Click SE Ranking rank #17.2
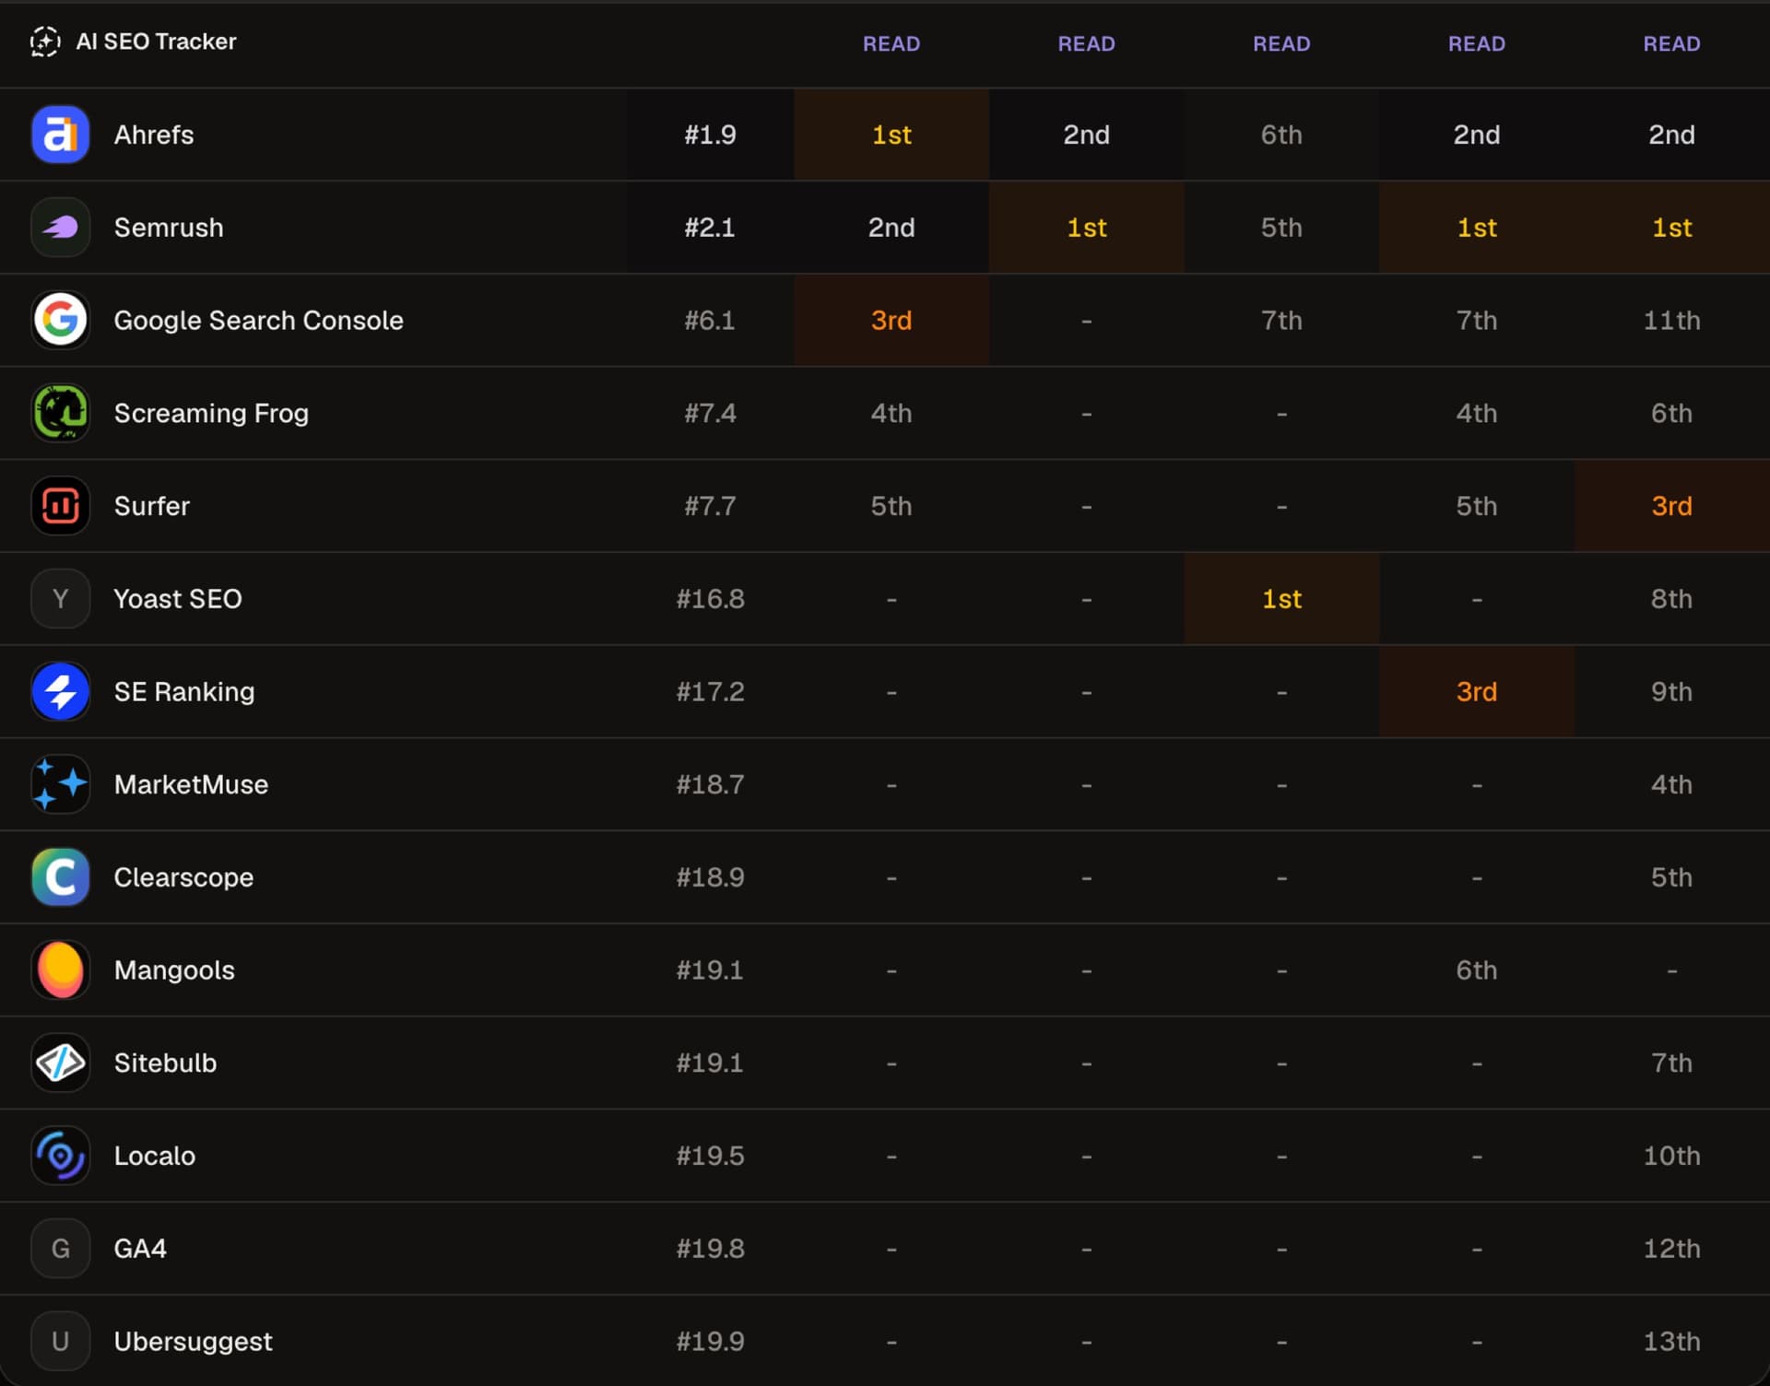Screen dimensions: 1770x1386 pos(710,692)
